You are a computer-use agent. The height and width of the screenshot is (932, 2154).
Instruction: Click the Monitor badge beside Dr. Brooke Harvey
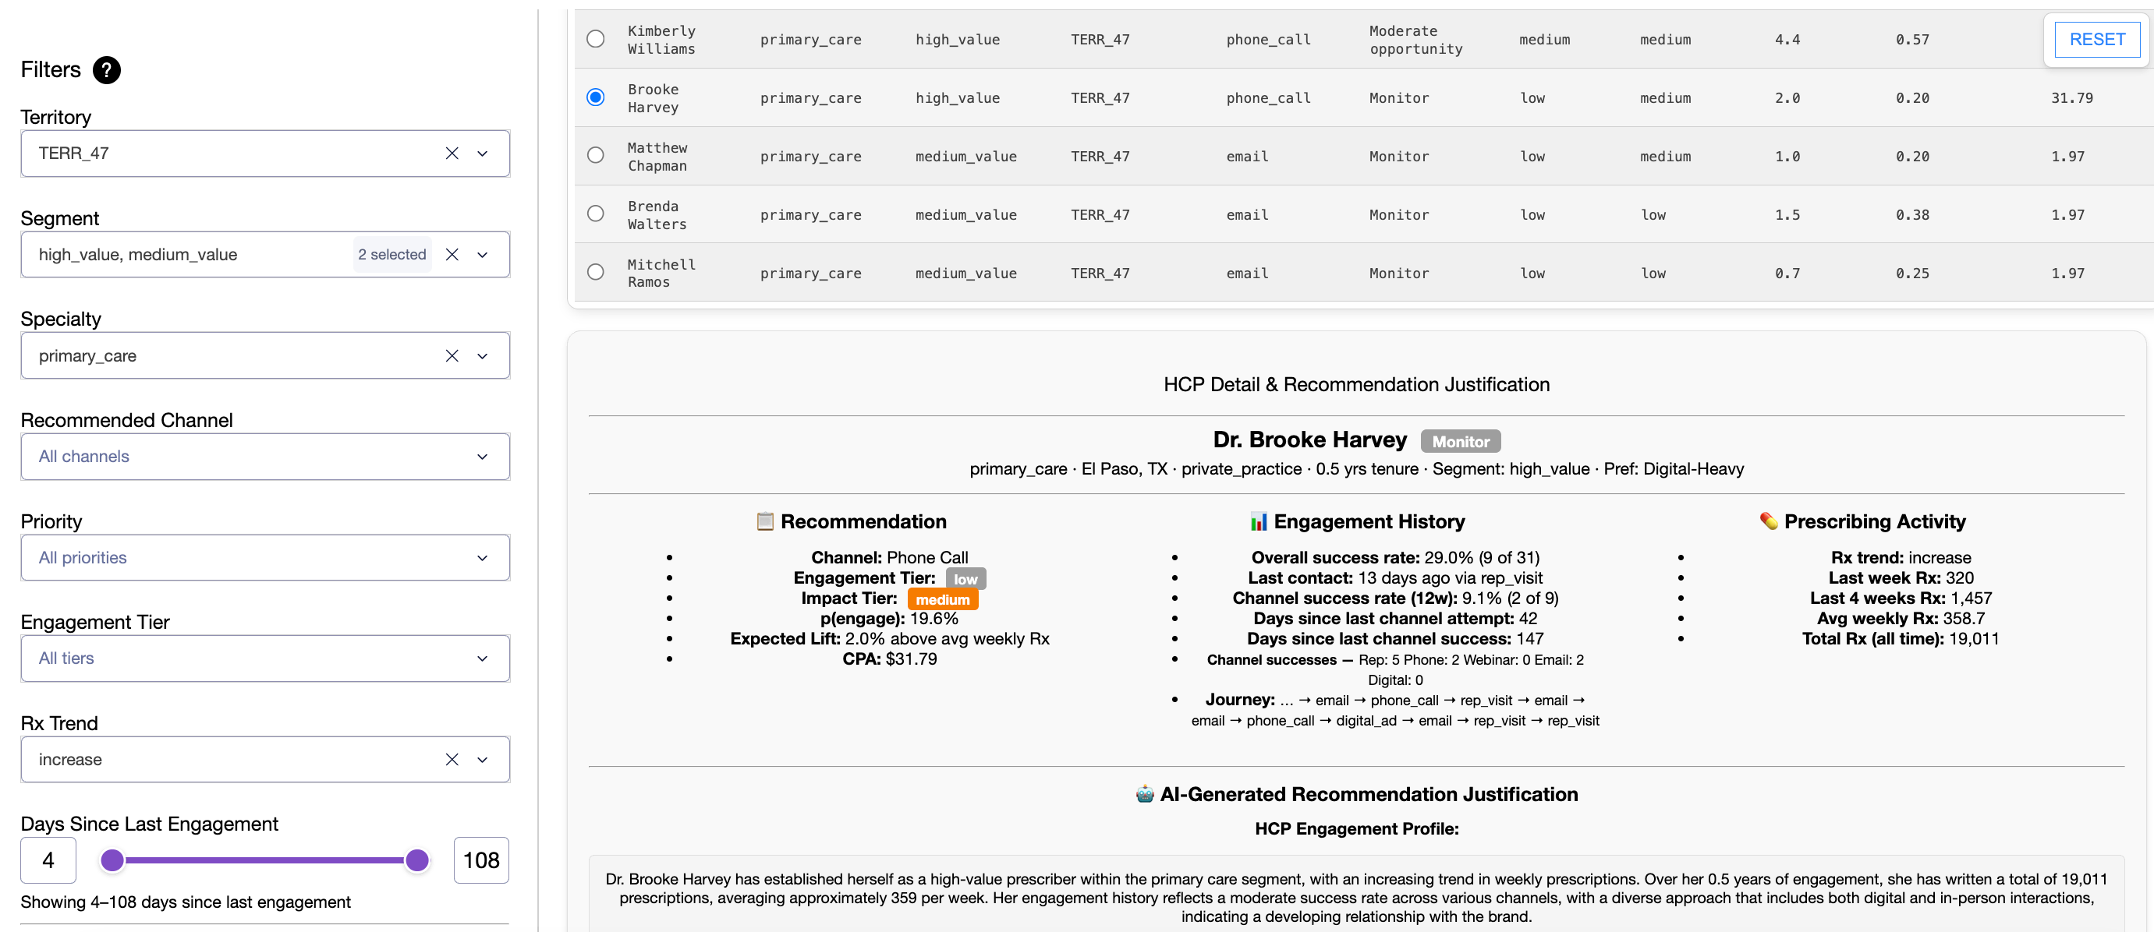[x=1460, y=441]
